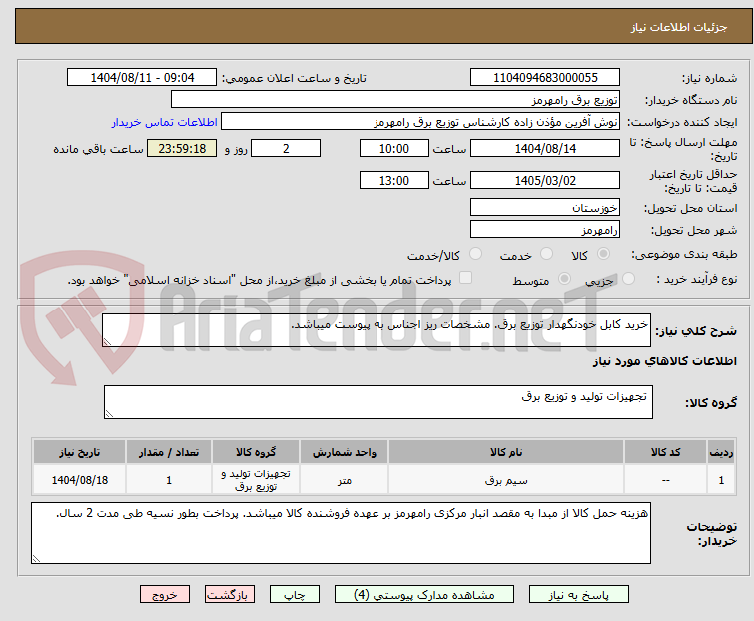
Task: Select the 'کالا' radio button
Action: [603, 254]
